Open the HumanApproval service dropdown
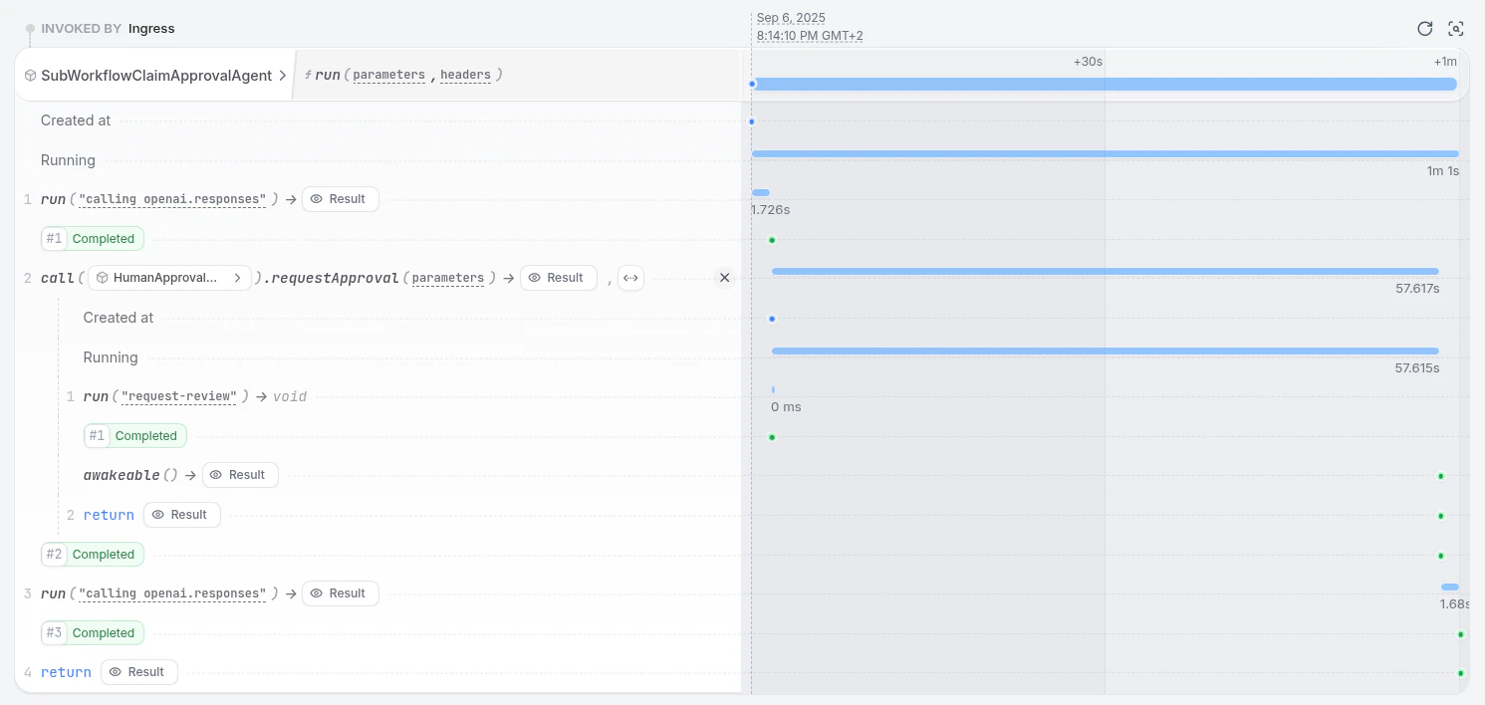The image size is (1485, 705). 238,278
